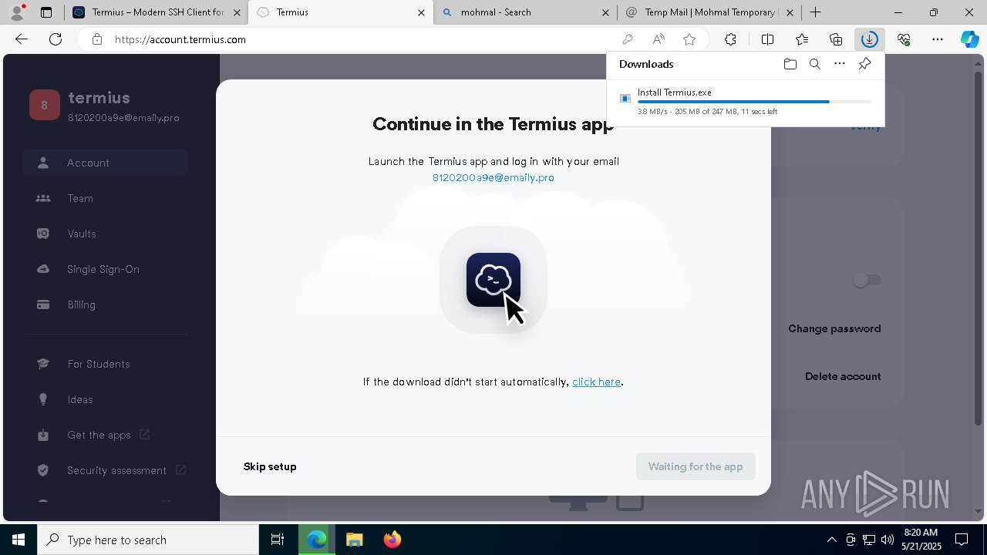This screenshot has height=555, width=987.
Task: Open the Extensions puzzle icon
Action: [730, 39]
